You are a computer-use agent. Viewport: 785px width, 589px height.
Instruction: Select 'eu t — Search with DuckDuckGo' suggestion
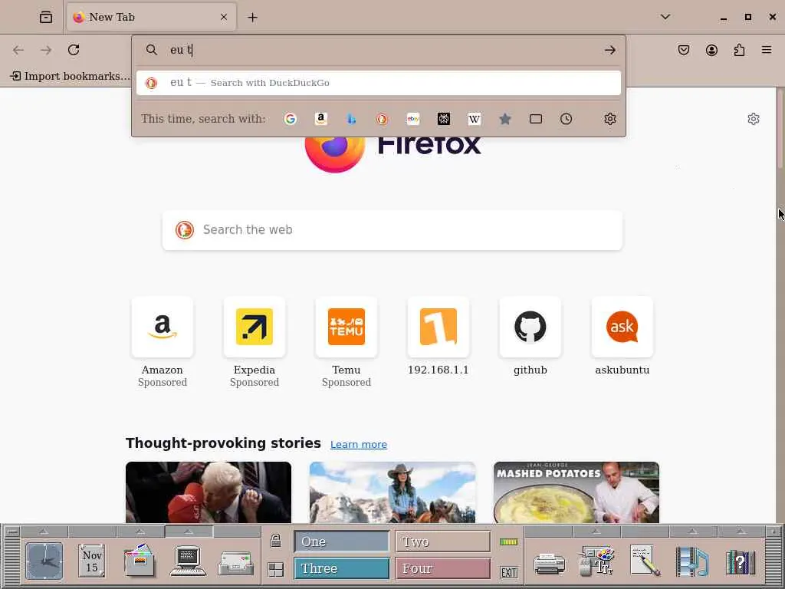379,83
